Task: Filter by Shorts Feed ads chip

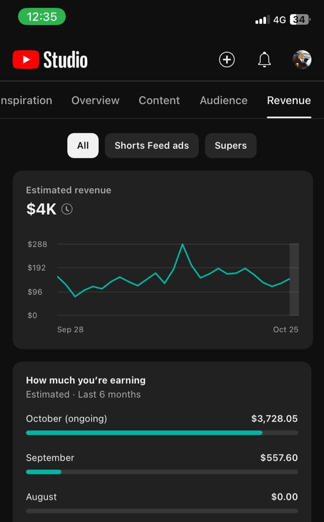Action: pyautogui.click(x=151, y=145)
